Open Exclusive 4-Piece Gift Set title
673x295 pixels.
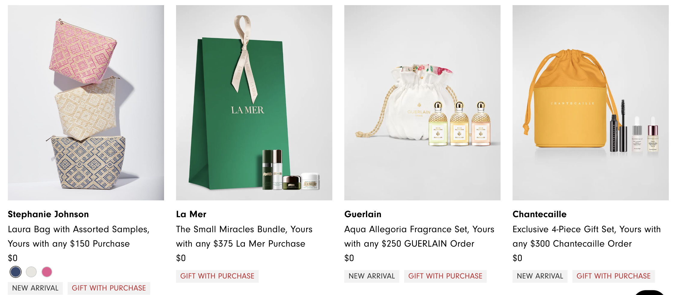click(586, 236)
